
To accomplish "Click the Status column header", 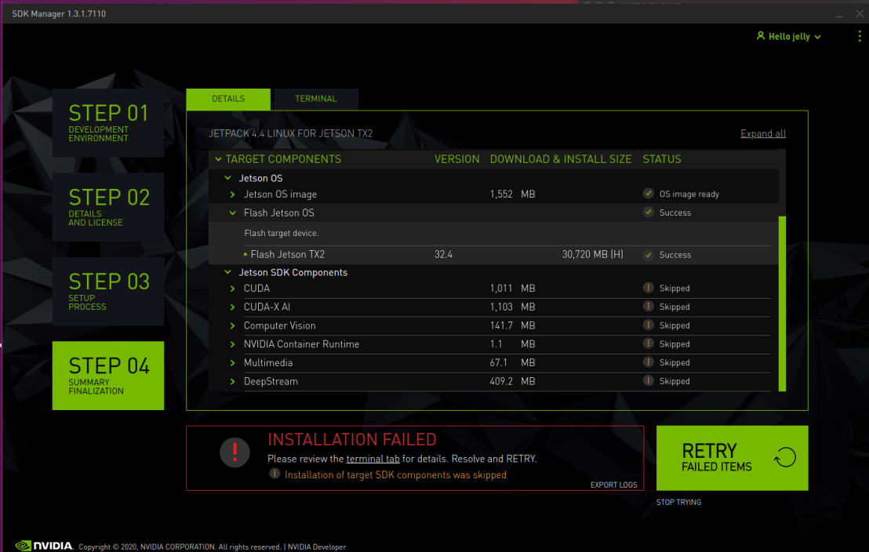I will pyautogui.click(x=662, y=159).
